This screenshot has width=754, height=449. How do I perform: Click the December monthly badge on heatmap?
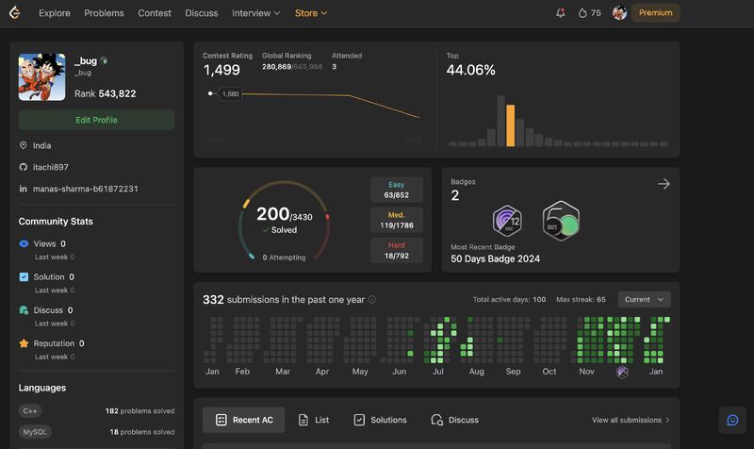622,372
